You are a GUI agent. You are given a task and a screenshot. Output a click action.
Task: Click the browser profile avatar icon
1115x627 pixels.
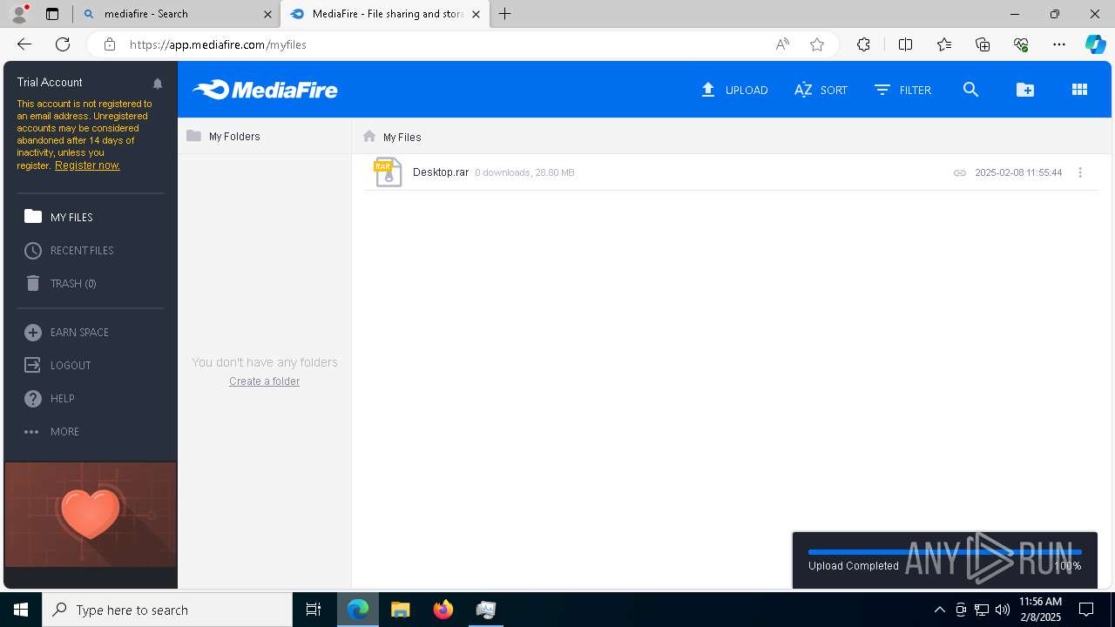tap(18, 14)
